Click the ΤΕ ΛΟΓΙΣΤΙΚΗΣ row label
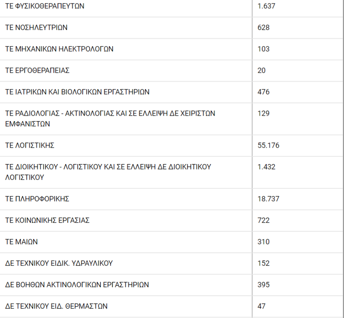 (x=29, y=146)
